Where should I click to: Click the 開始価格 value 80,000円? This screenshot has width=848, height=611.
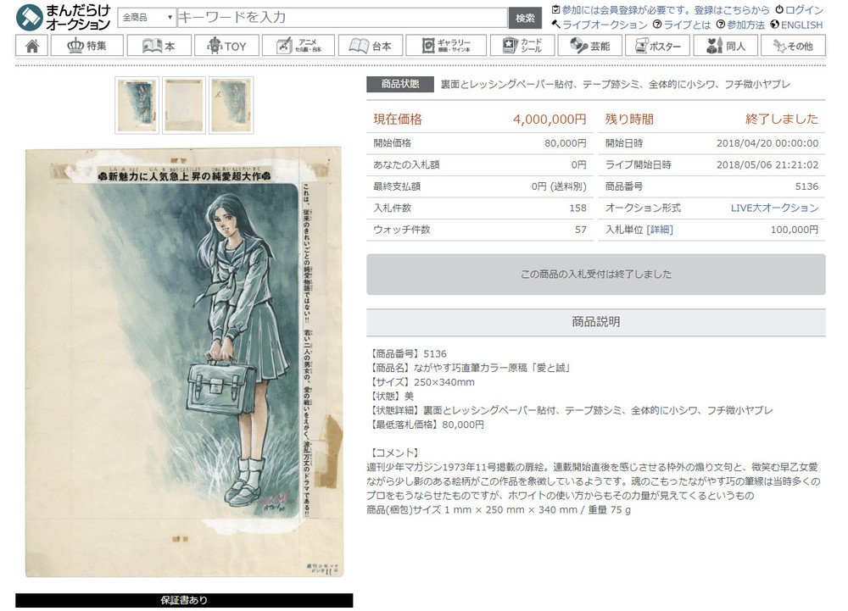(565, 143)
